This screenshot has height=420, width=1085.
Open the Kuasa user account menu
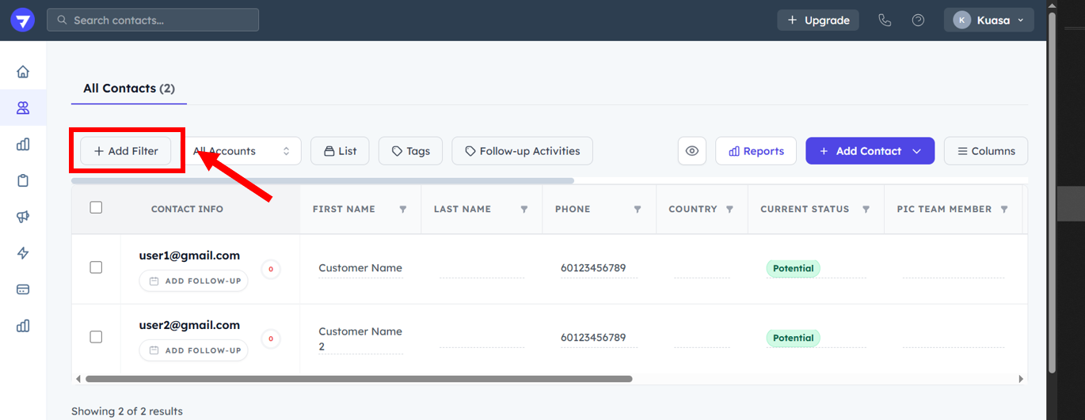click(x=988, y=21)
